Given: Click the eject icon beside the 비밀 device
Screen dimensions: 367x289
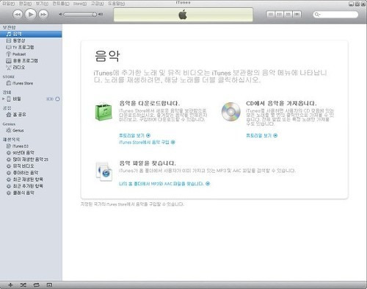Looking at the screenshot, I should pos(57,99).
